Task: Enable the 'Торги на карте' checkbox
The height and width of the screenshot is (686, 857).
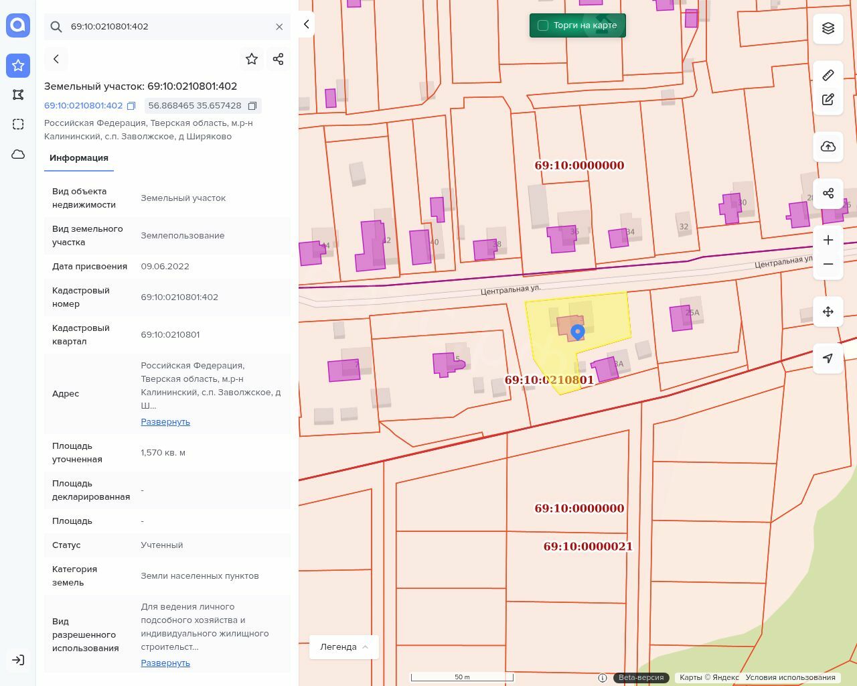Action: coord(543,25)
